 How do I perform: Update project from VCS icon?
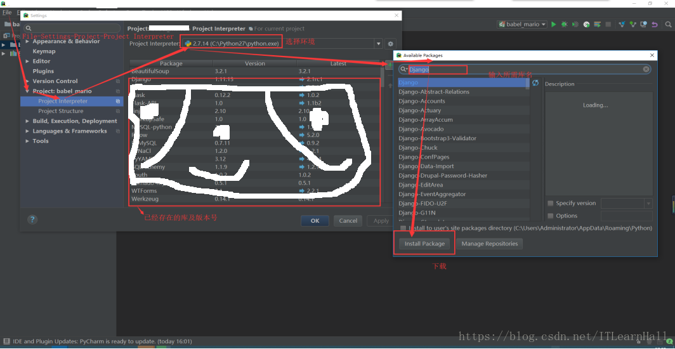click(622, 25)
